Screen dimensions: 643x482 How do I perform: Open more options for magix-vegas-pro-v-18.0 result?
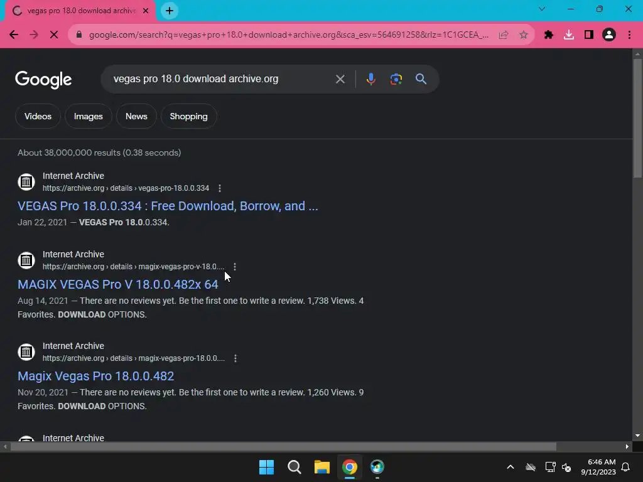coord(235,267)
